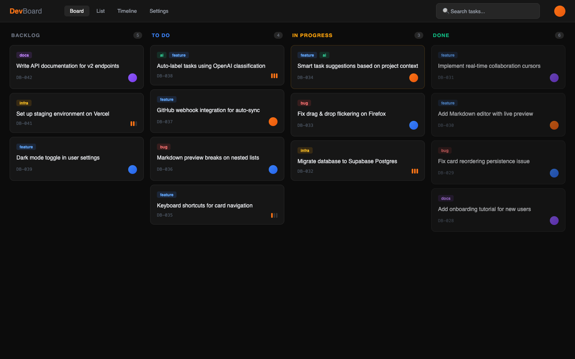Click the priority bars on staging environment card
Screen dimensions: 575x359
tap(134, 124)
